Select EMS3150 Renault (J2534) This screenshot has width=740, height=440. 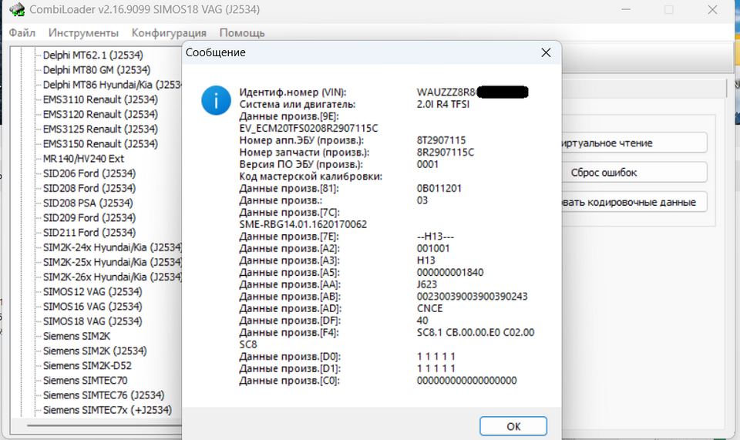pyautogui.click(x=100, y=144)
